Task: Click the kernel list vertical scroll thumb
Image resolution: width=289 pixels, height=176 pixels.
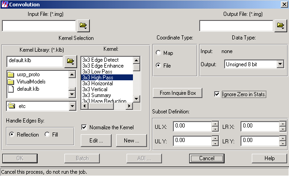Action: [x=137, y=68]
